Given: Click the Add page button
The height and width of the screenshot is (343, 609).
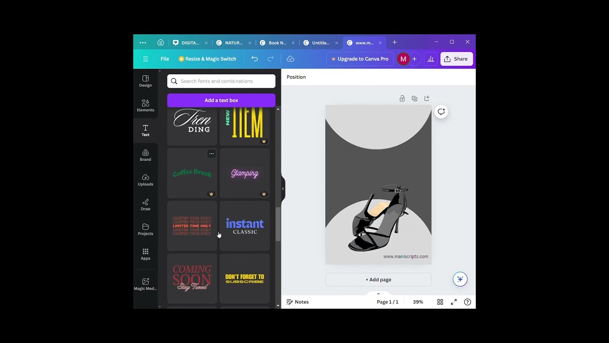Looking at the screenshot, I should [378, 280].
